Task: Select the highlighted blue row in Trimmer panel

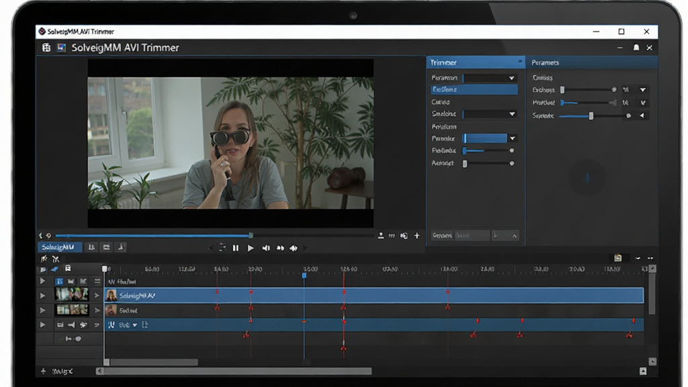Action: 474,89
